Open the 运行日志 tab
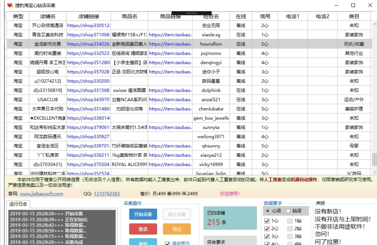Image resolution: width=377 pixels, height=245 pixels. point(18,204)
